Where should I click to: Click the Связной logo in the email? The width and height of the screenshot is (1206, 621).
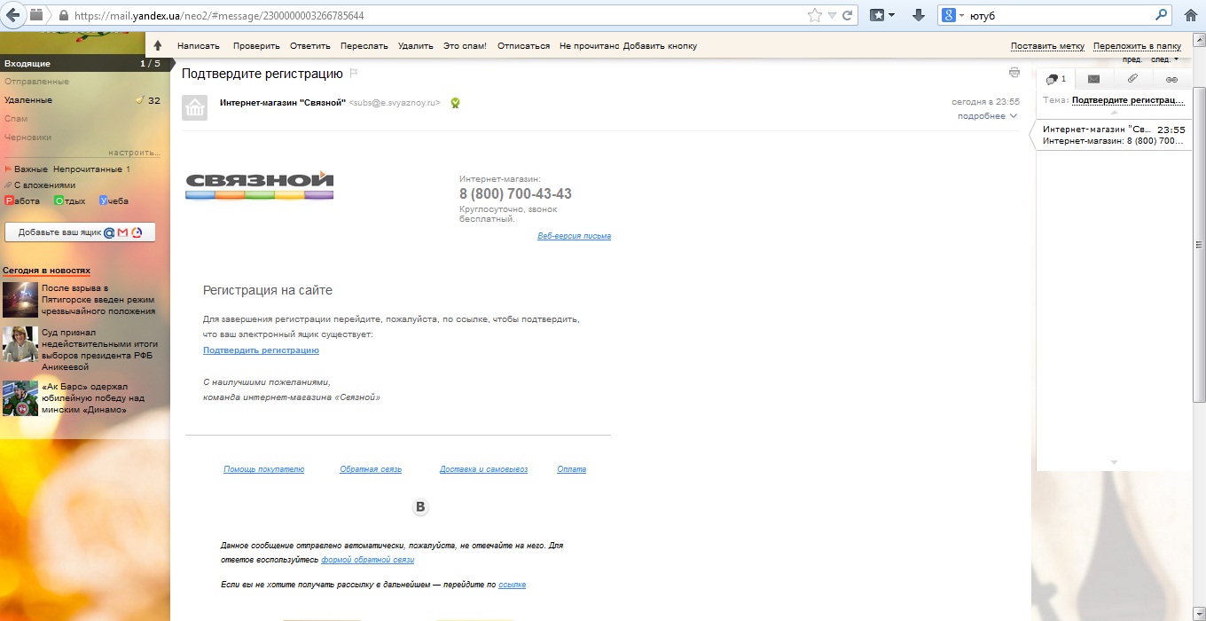[x=260, y=185]
